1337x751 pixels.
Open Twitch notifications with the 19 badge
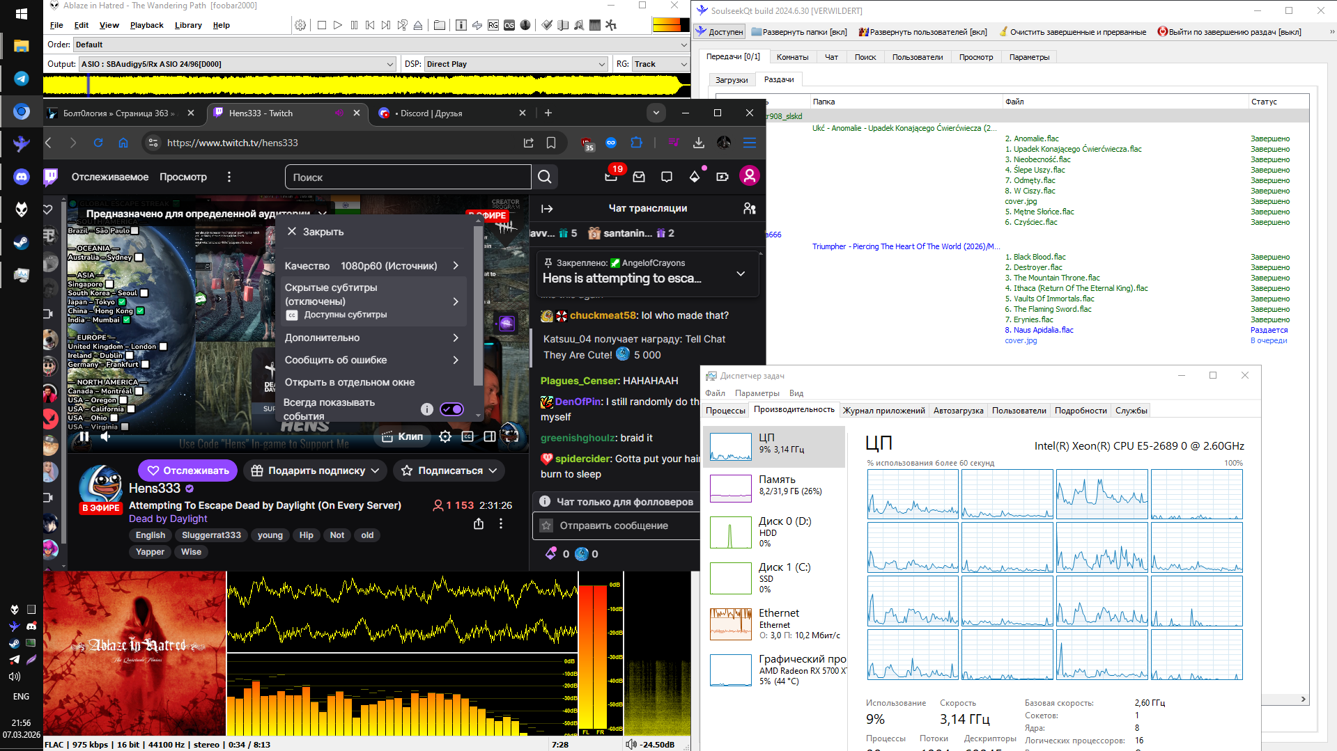click(611, 177)
